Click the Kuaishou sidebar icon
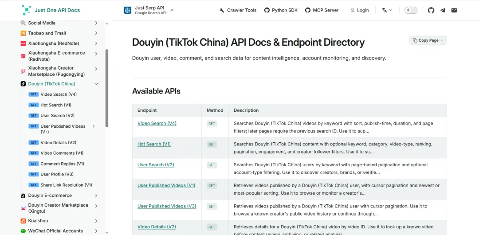 point(23,221)
